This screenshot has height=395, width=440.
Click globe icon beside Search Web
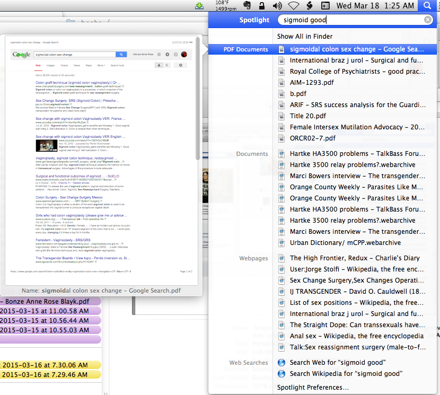point(281,363)
